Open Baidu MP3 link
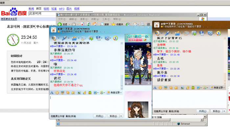The width and height of the screenshot is (230, 133). tap(62, 9)
